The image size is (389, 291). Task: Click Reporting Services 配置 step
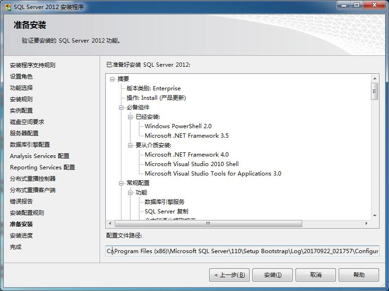tap(42, 168)
